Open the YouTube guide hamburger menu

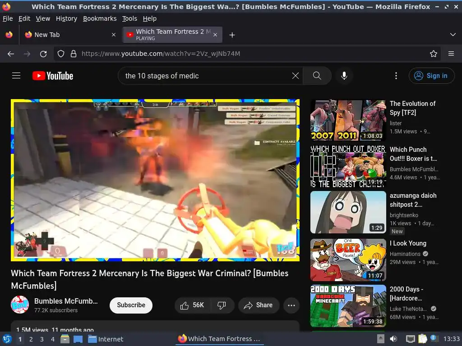coord(16,76)
